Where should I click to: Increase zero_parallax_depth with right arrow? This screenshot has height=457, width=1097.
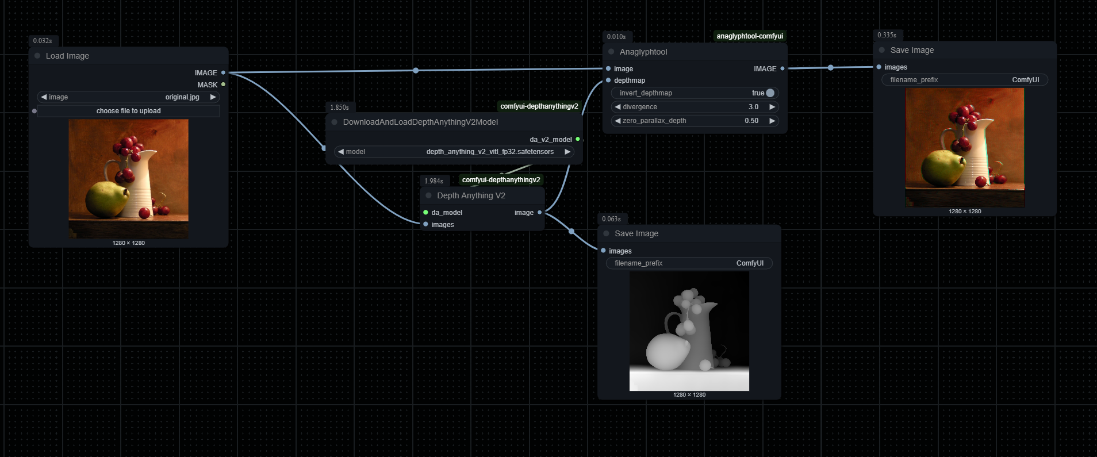pyautogui.click(x=772, y=121)
